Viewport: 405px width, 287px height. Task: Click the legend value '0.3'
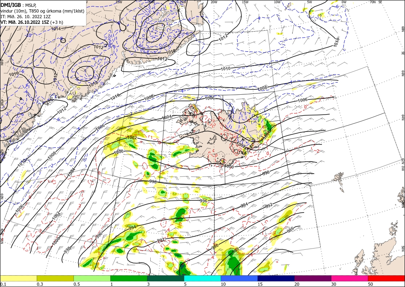pyautogui.click(x=40, y=284)
